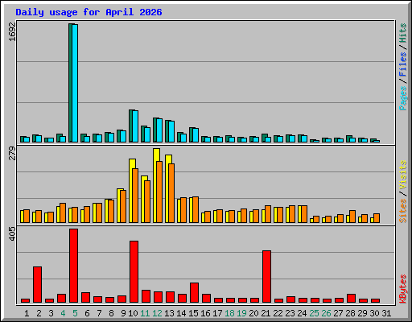Click the cyan hits bar for day 10
The image size is (412, 322).
click(135, 126)
